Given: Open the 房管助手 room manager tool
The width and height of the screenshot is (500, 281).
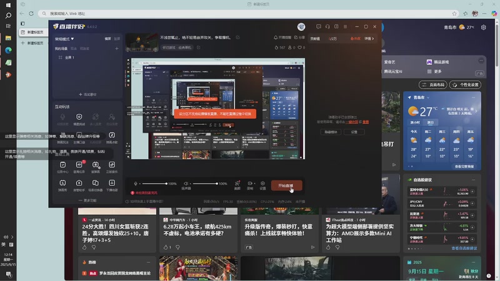Looking at the screenshot, I should tap(79, 185).
